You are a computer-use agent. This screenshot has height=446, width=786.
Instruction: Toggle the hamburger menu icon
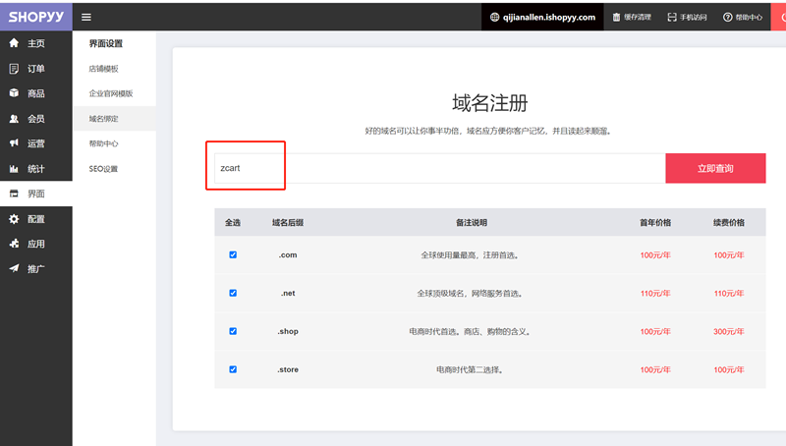86,17
